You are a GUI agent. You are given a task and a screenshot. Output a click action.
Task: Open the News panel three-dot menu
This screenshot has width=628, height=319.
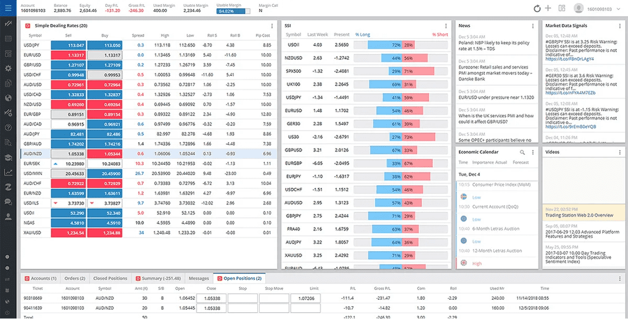[x=533, y=26]
